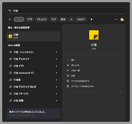Select 付箋 デスクトップ web suggestion

point(33,59)
